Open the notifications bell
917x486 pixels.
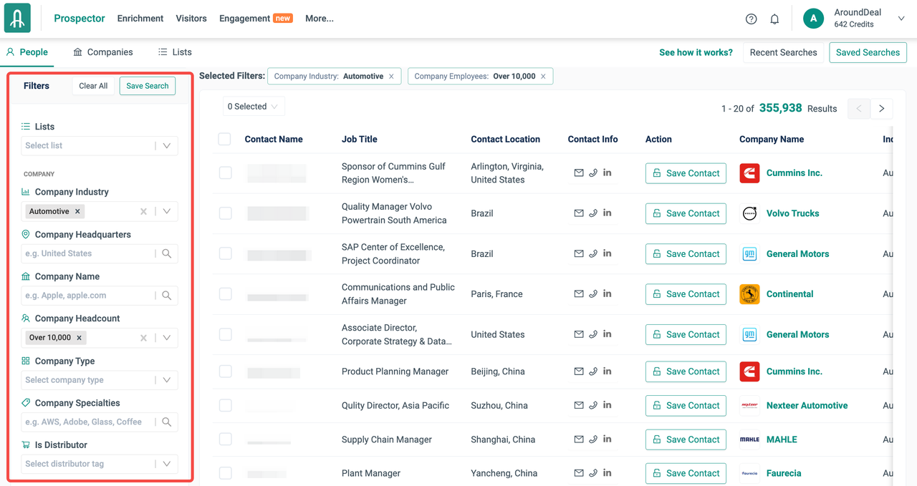[x=774, y=19]
